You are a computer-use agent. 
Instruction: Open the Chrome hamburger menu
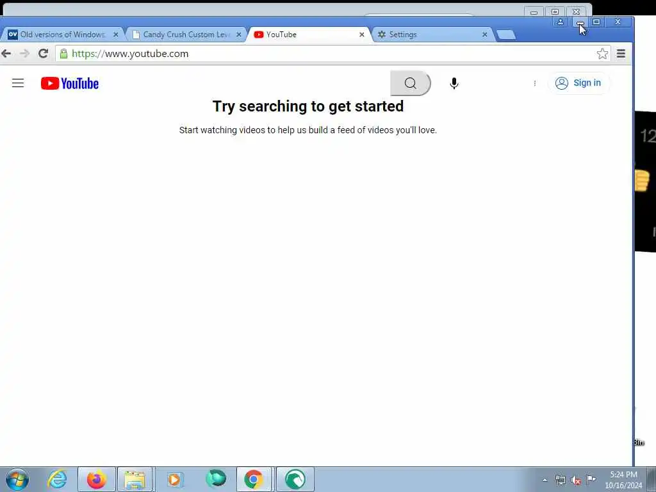point(621,54)
